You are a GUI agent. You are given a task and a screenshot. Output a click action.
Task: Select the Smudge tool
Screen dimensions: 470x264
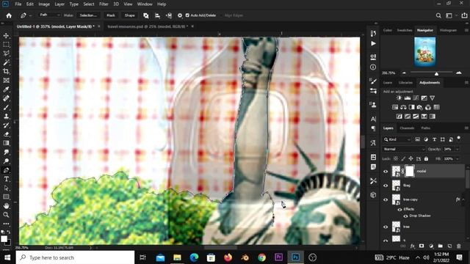pos(6,152)
